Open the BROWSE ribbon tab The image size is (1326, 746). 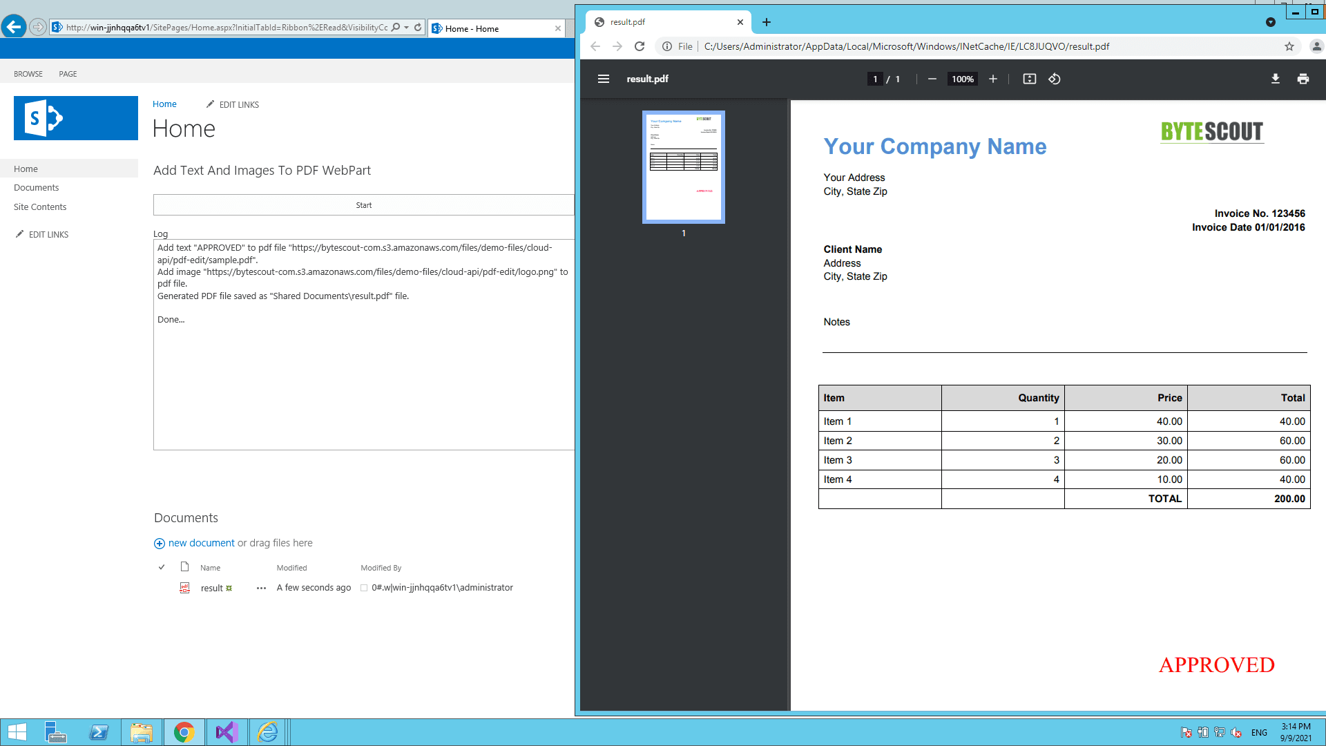tap(28, 74)
